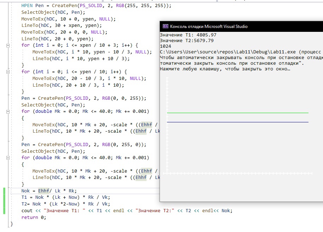Click 'MoveToEx(hDC, i * 10, ypen - 10 / 3, NULL);'
The image size is (323, 232).
92,52
